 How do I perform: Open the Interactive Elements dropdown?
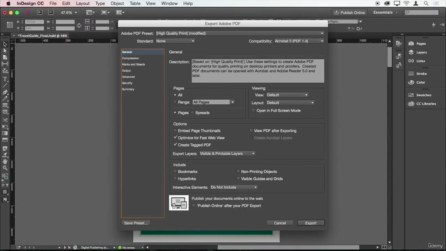[234, 188]
